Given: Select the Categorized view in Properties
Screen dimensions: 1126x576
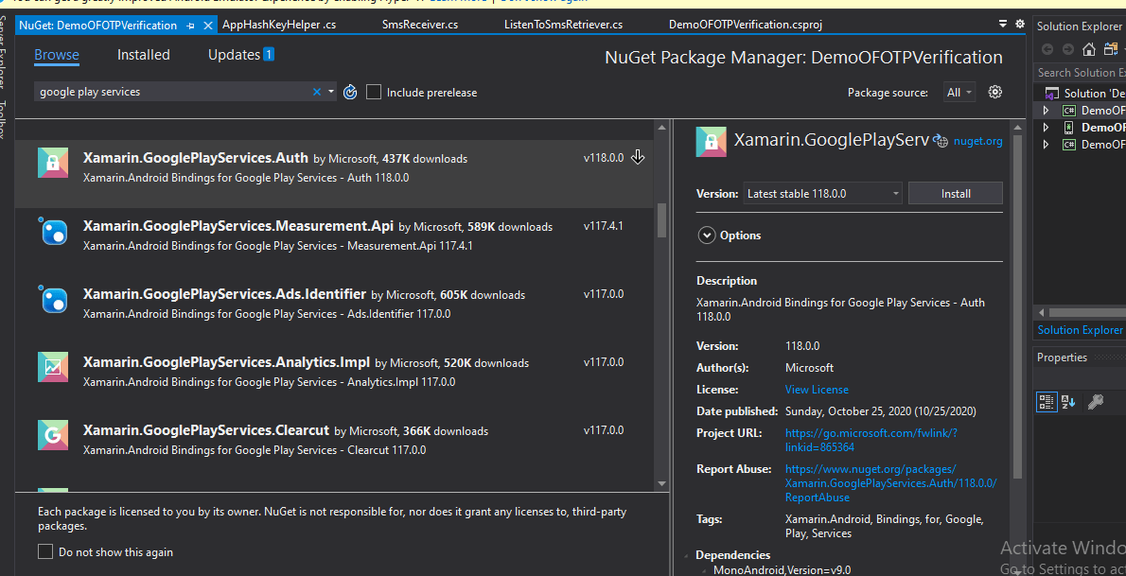Looking at the screenshot, I should [x=1047, y=402].
